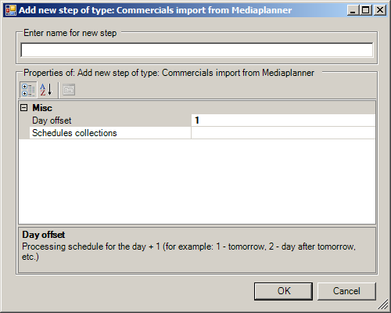The image size is (391, 313).
Task: Maximize the Add new step dialog
Action: coord(366,10)
